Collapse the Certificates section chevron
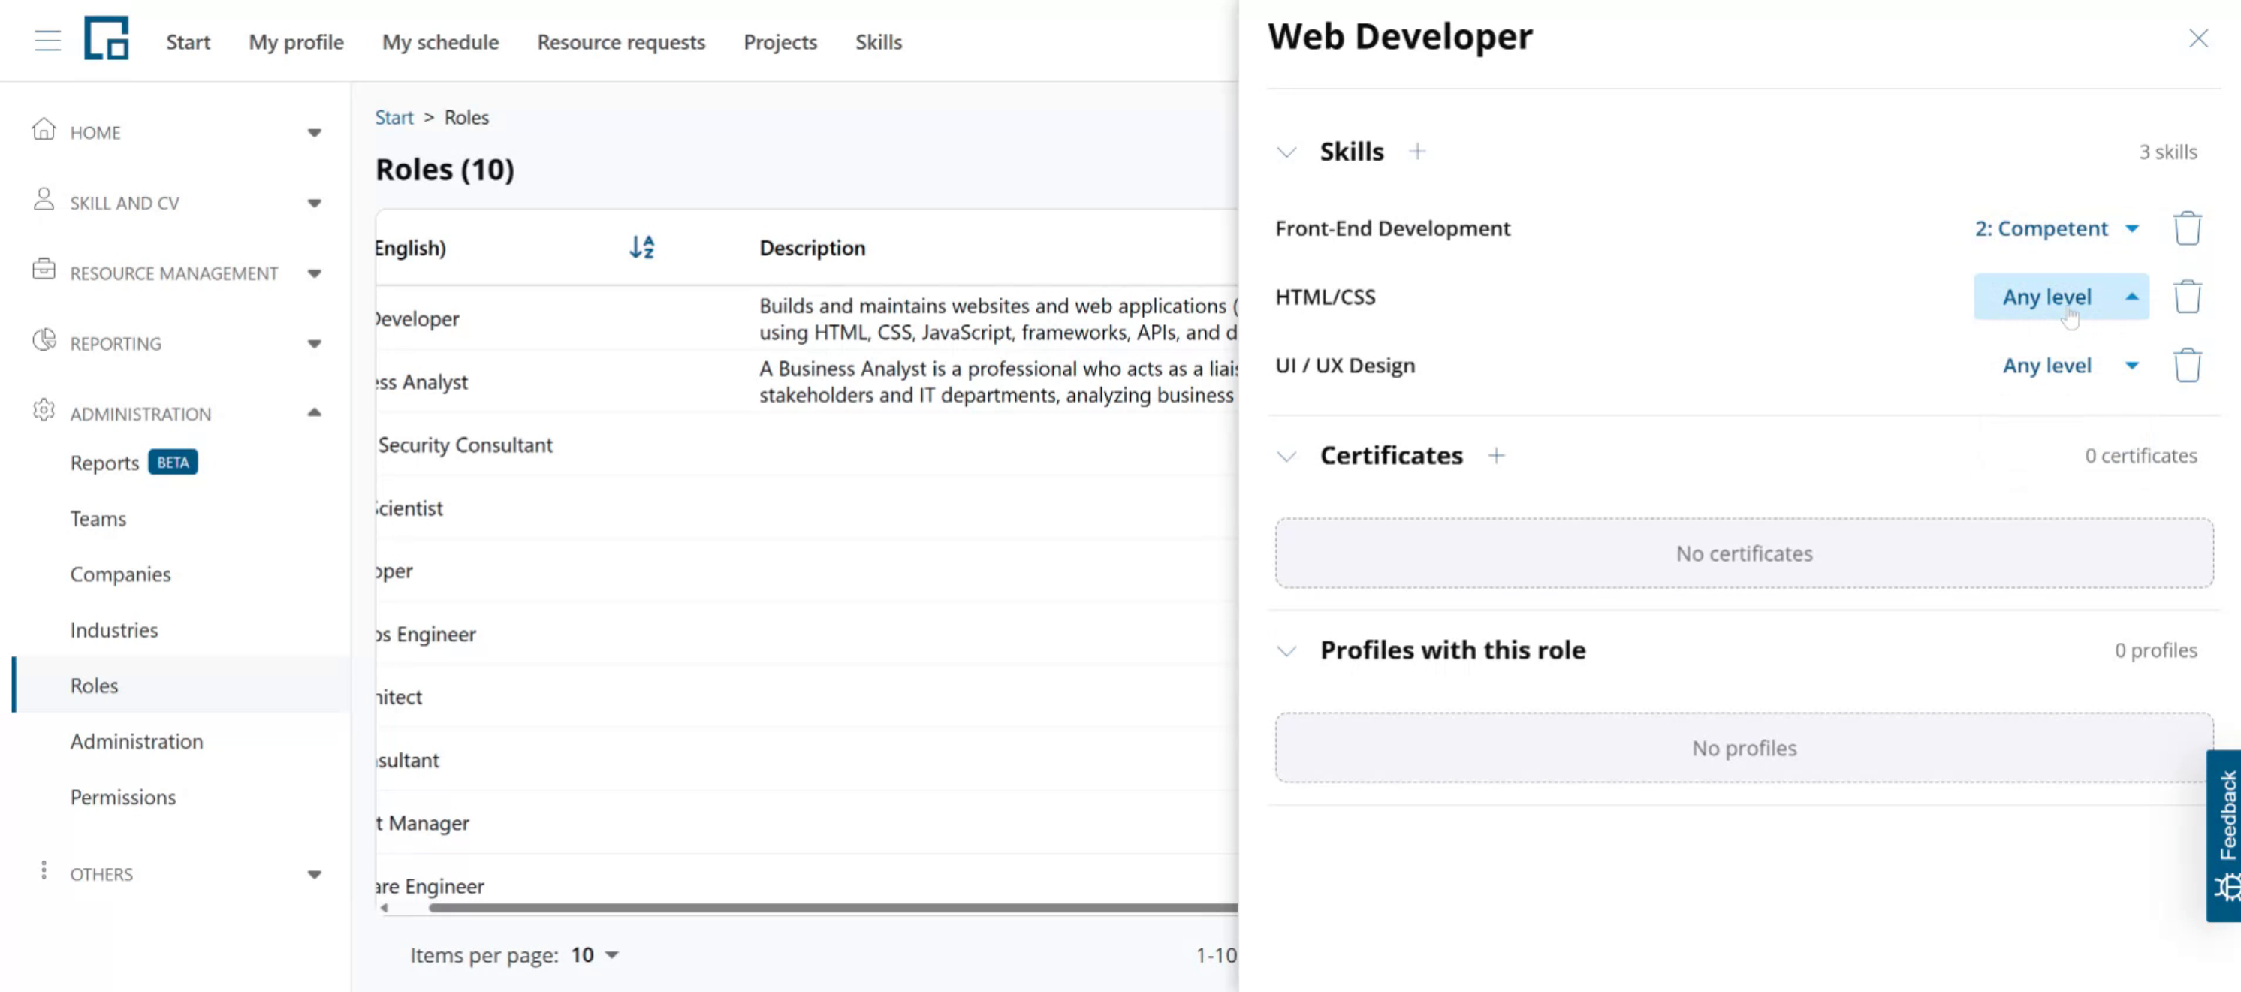This screenshot has height=992, width=2241. (x=1286, y=456)
